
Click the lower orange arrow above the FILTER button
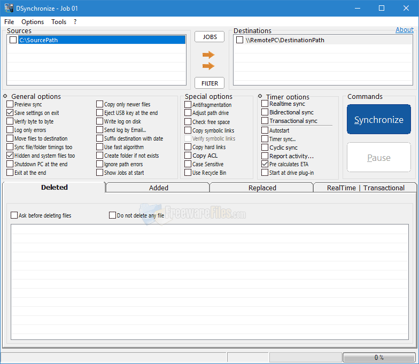point(208,66)
